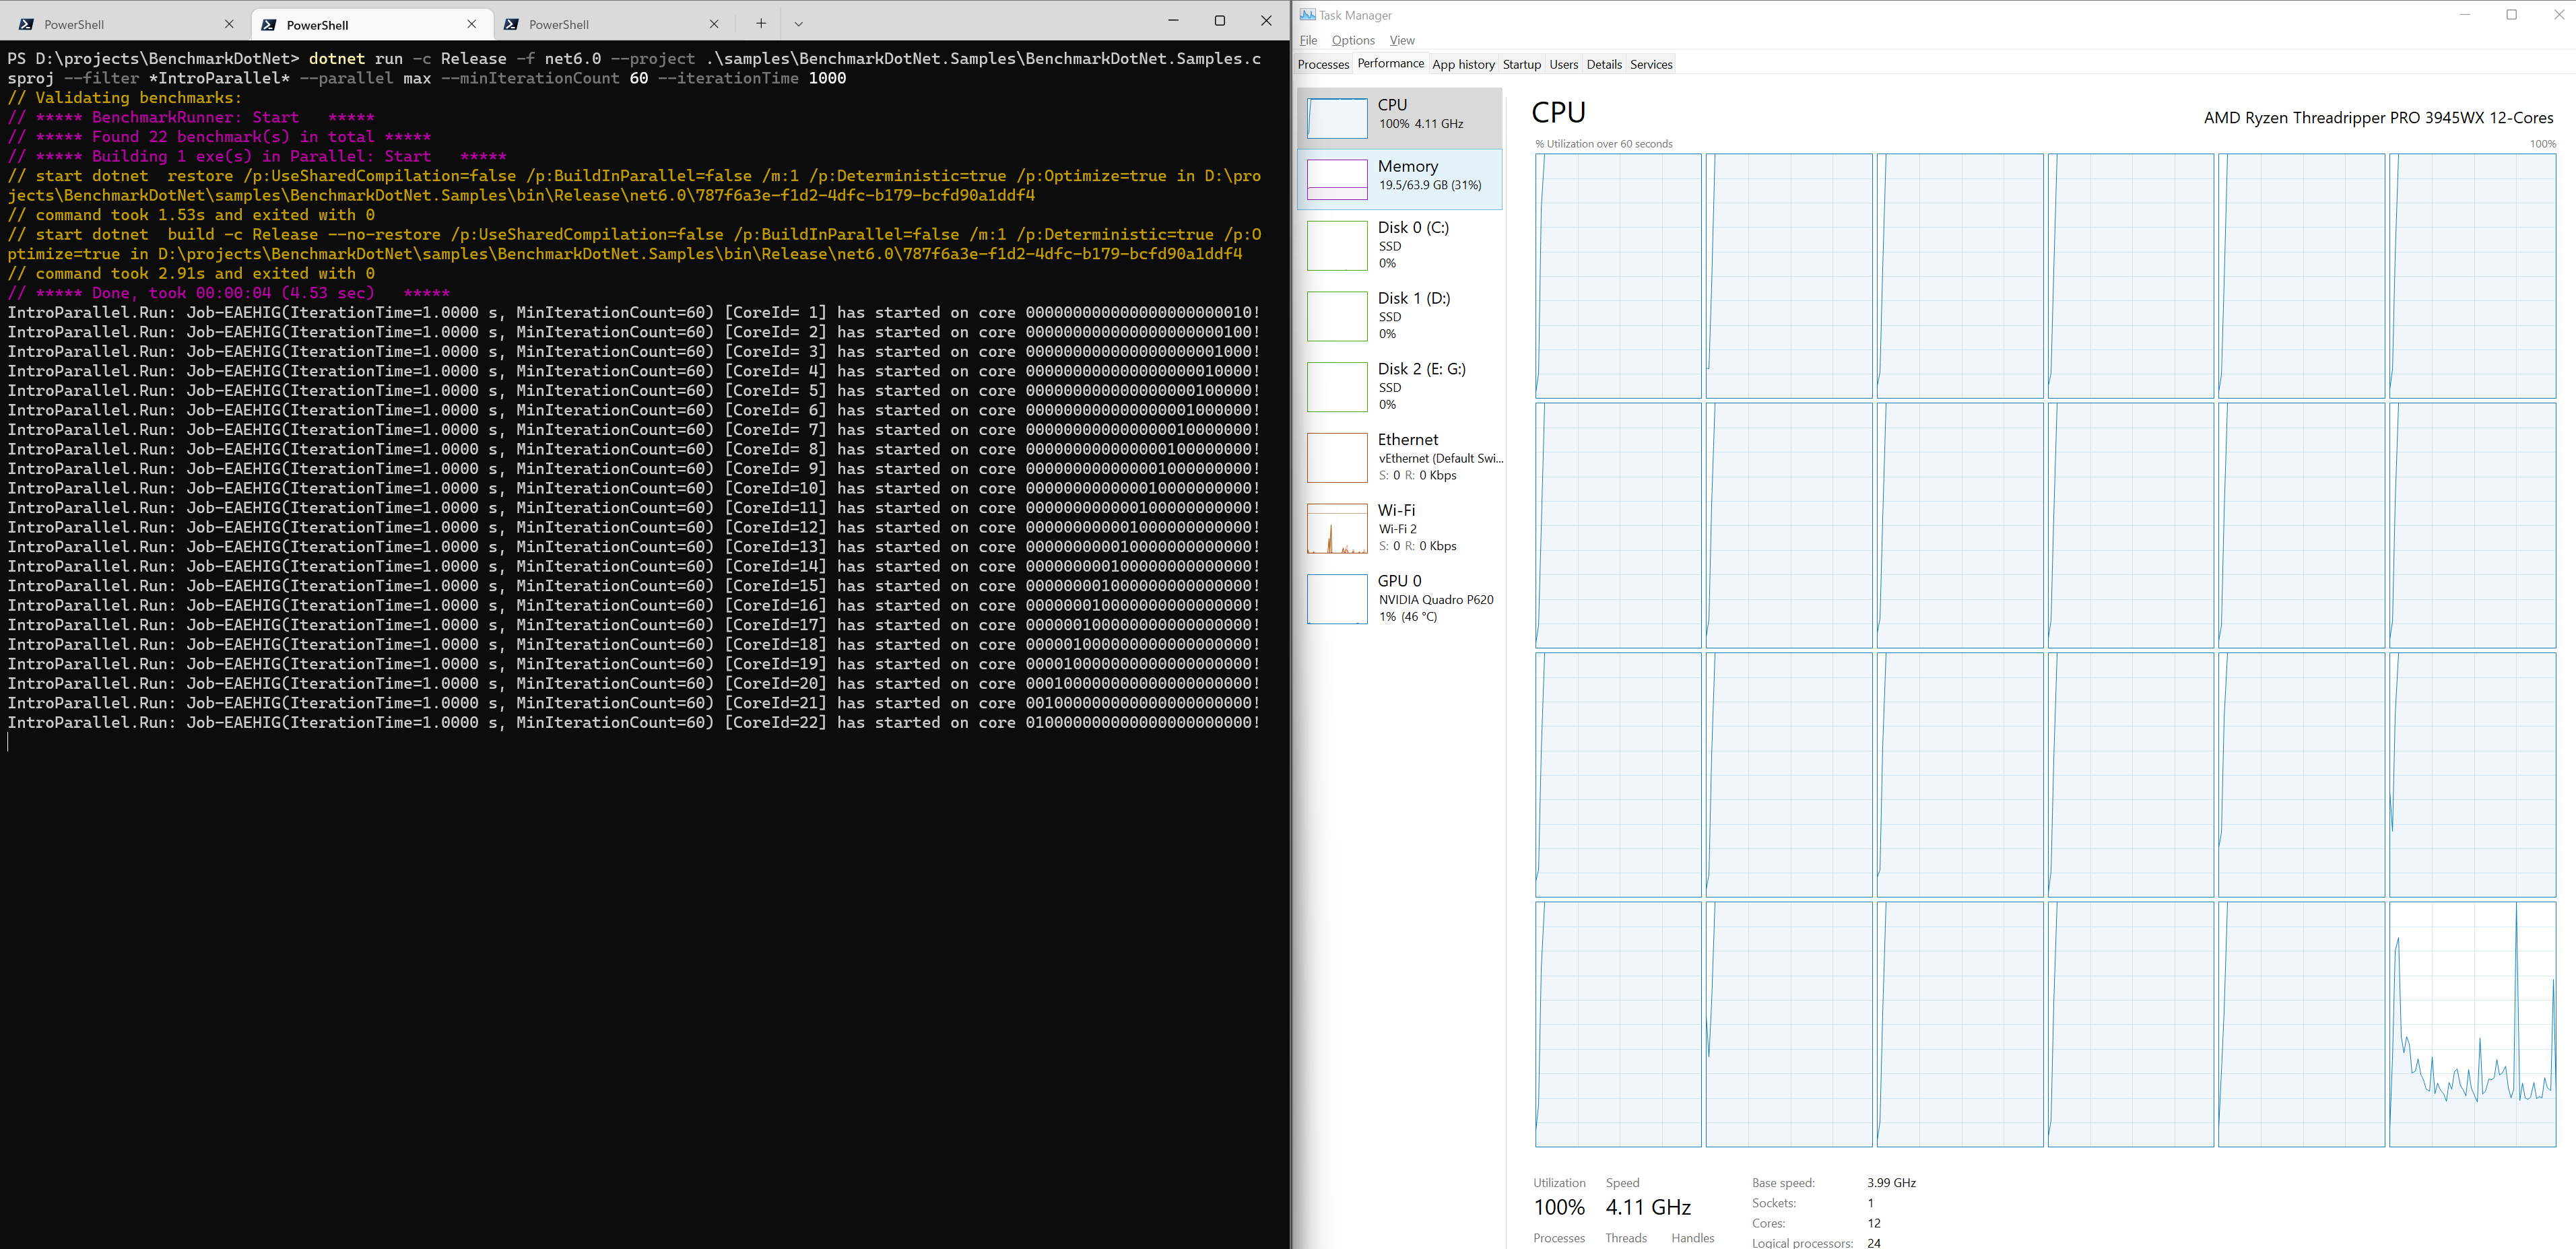This screenshot has width=2576, height=1249.
Task: Click the last logical processor graph
Action: (x=2471, y=1024)
